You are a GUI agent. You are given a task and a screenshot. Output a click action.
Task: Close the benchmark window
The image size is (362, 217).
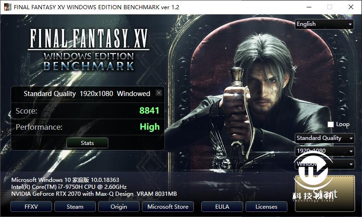coord(350,7)
